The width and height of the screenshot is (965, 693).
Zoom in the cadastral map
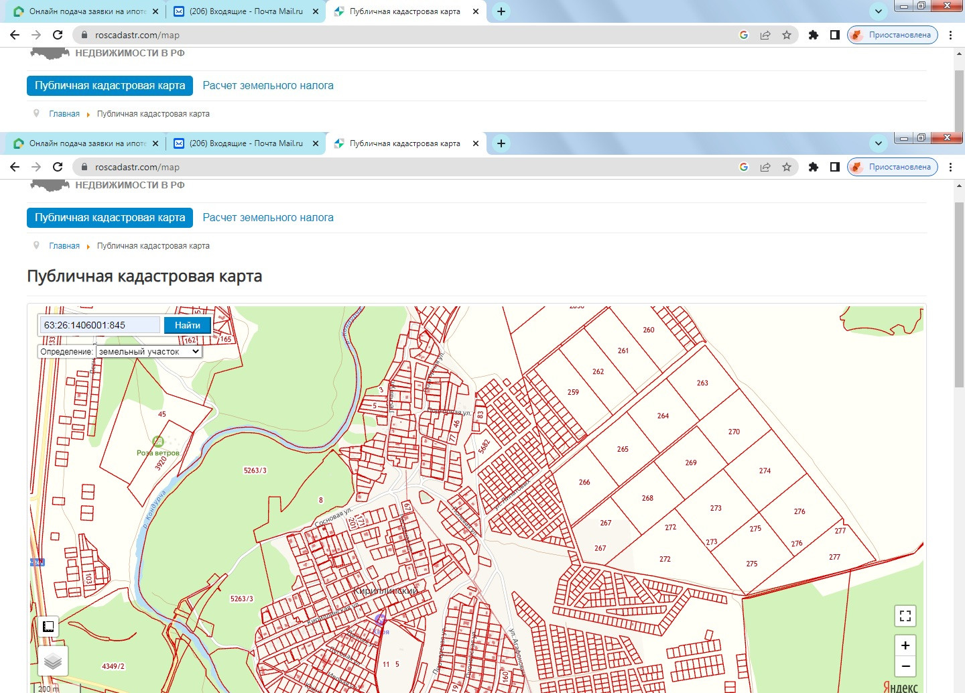point(905,645)
